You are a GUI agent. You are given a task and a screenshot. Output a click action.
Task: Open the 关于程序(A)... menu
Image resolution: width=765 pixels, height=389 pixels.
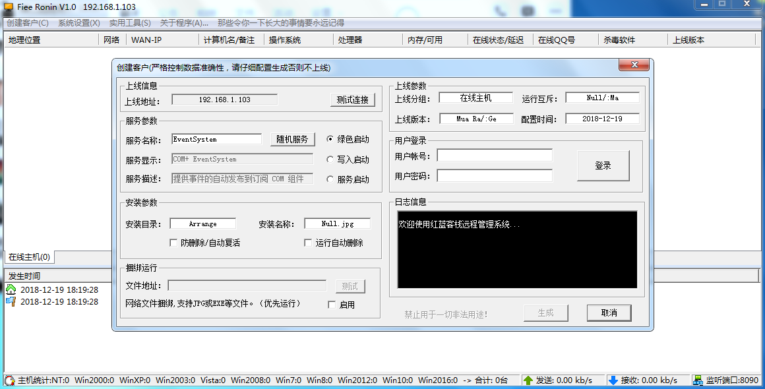coord(184,23)
